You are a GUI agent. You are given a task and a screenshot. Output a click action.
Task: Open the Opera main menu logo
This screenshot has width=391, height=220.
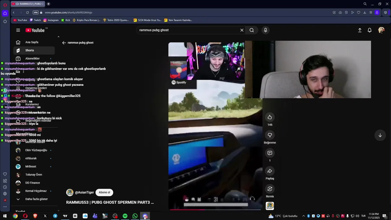(x=5, y=5)
